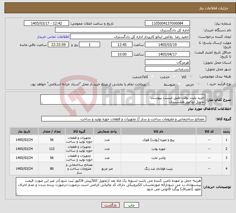This screenshot has height=213, width=236.
Task: Click quantity 112 in the مهره بولت row
Action: coord(52,149)
